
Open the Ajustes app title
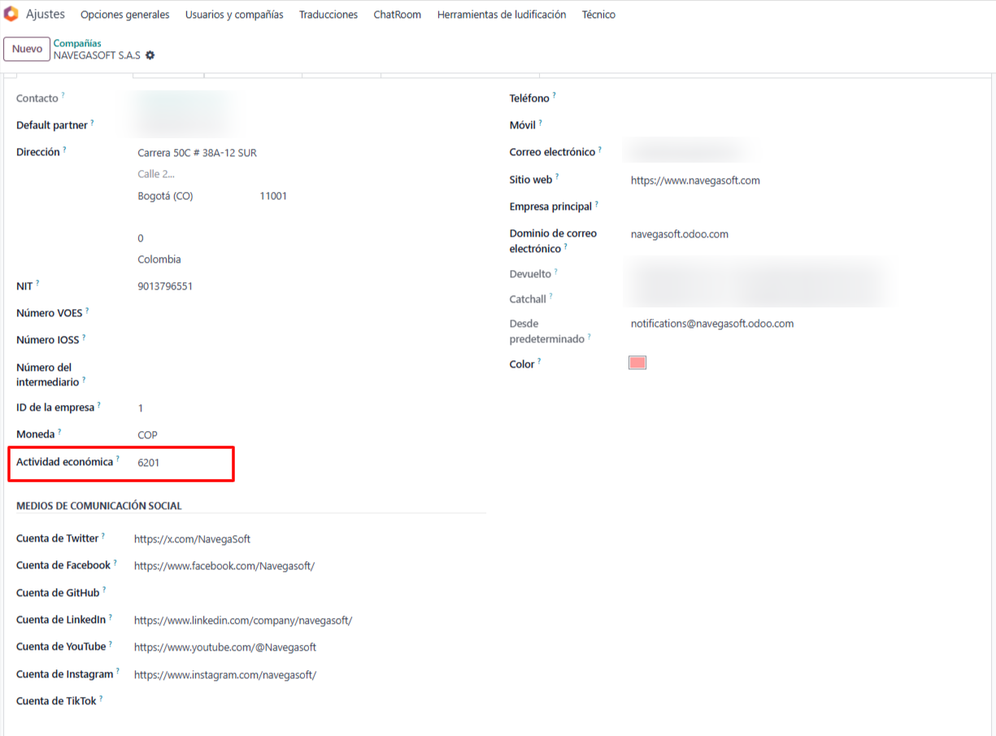[46, 14]
